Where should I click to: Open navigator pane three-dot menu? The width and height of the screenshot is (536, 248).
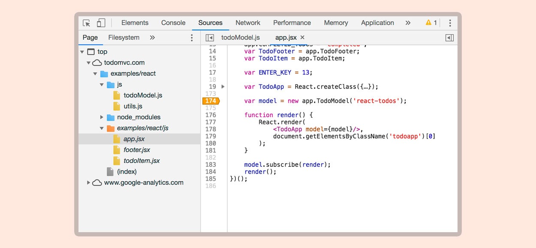(x=192, y=38)
